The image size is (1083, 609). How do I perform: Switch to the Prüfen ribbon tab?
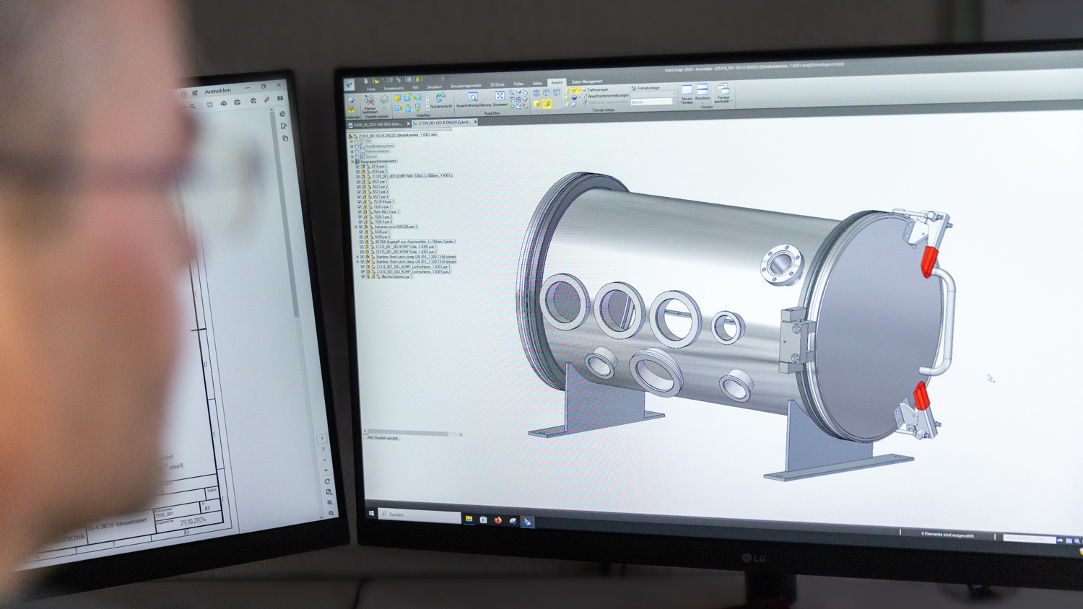518,84
